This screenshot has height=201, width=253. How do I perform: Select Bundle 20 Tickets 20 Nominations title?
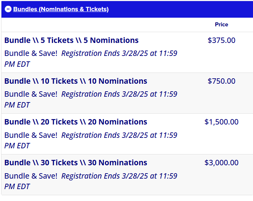76,122
